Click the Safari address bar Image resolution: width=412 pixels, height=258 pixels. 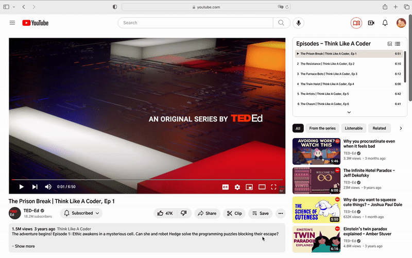point(206,7)
